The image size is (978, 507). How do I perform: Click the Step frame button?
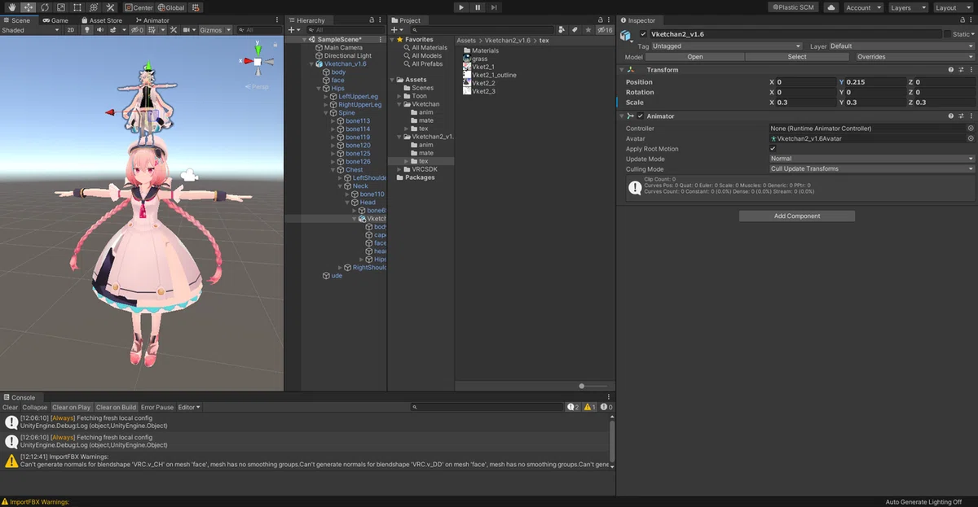[x=494, y=7]
